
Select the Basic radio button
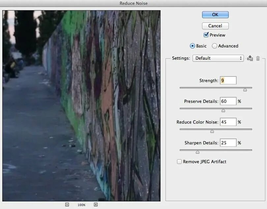[x=193, y=46]
